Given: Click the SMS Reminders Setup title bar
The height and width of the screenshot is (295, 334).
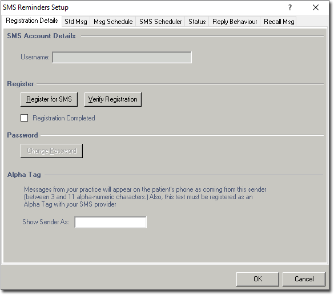Looking at the screenshot, I should pyautogui.click(x=35, y=7).
